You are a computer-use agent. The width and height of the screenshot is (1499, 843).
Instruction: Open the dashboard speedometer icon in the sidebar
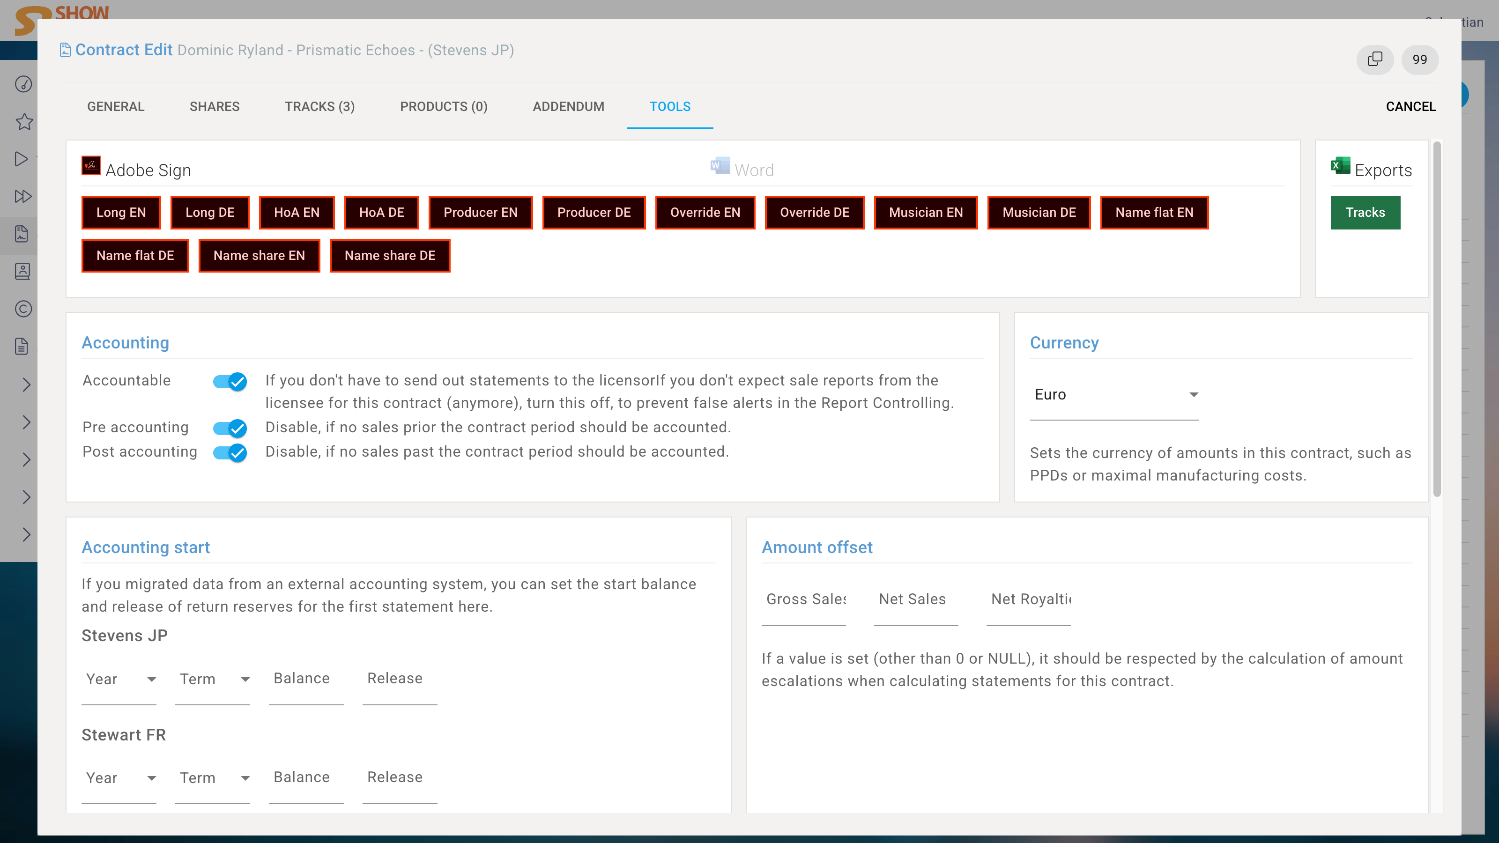click(22, 84)
